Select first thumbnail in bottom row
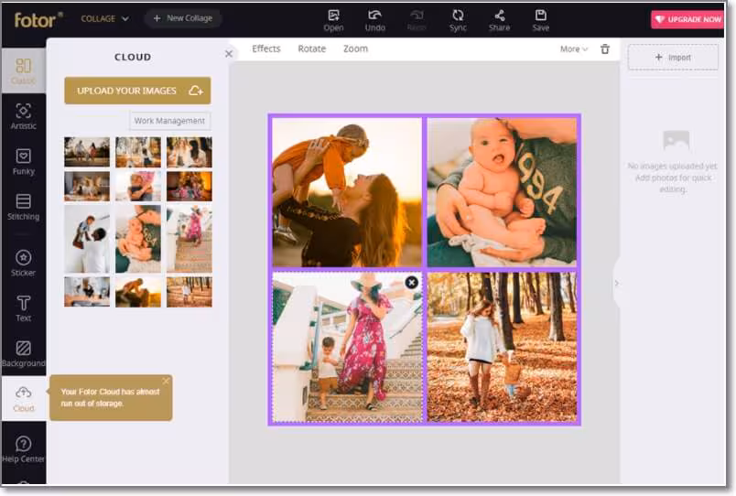The height and width of the screenshot is (496, 736). (87, 292)
